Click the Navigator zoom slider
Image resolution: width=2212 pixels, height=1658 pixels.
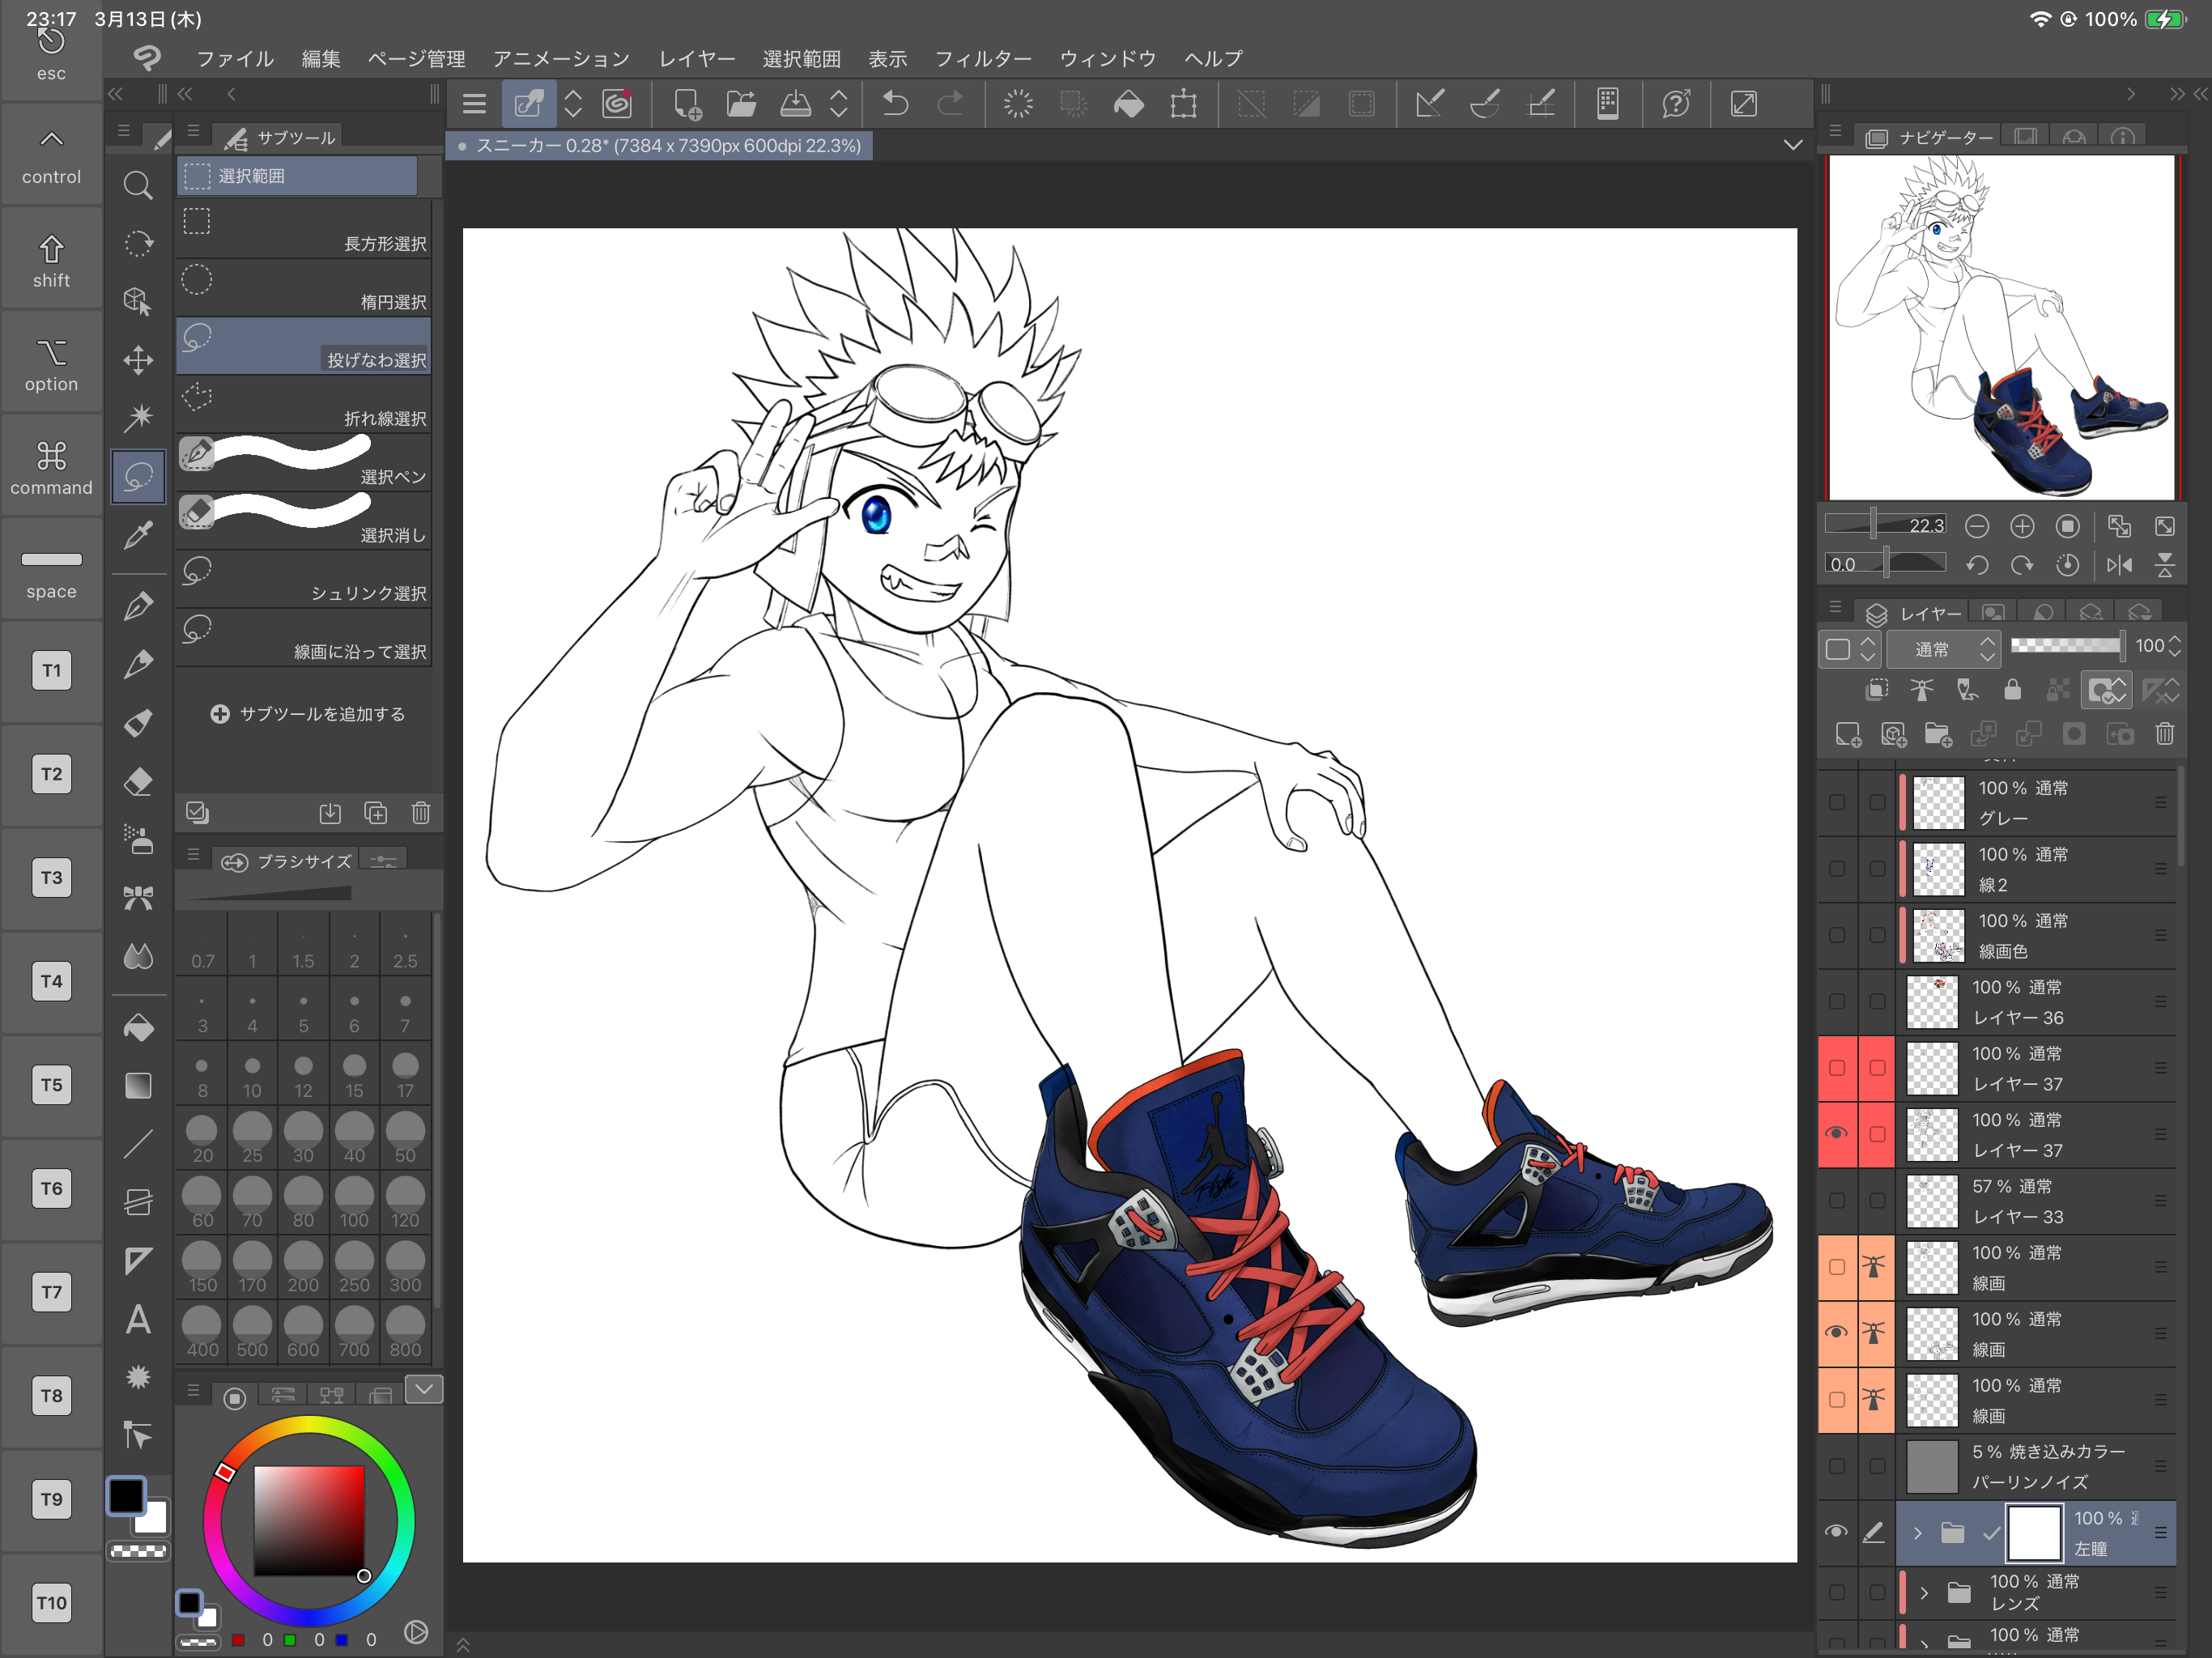pos(1886,525)
